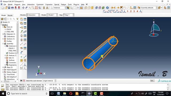This screenshot has width=171, height=96.
Task: Open the single instance crack domain dropdown
Action: pos(49,81)
